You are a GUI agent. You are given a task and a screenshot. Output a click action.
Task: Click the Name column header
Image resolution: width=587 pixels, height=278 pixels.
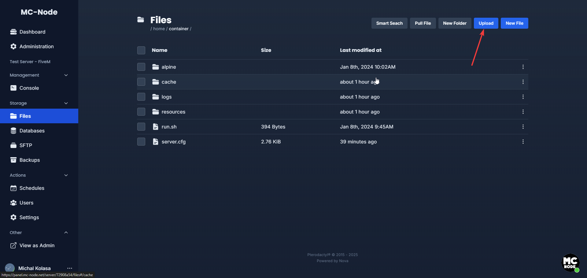pos(160,50)
